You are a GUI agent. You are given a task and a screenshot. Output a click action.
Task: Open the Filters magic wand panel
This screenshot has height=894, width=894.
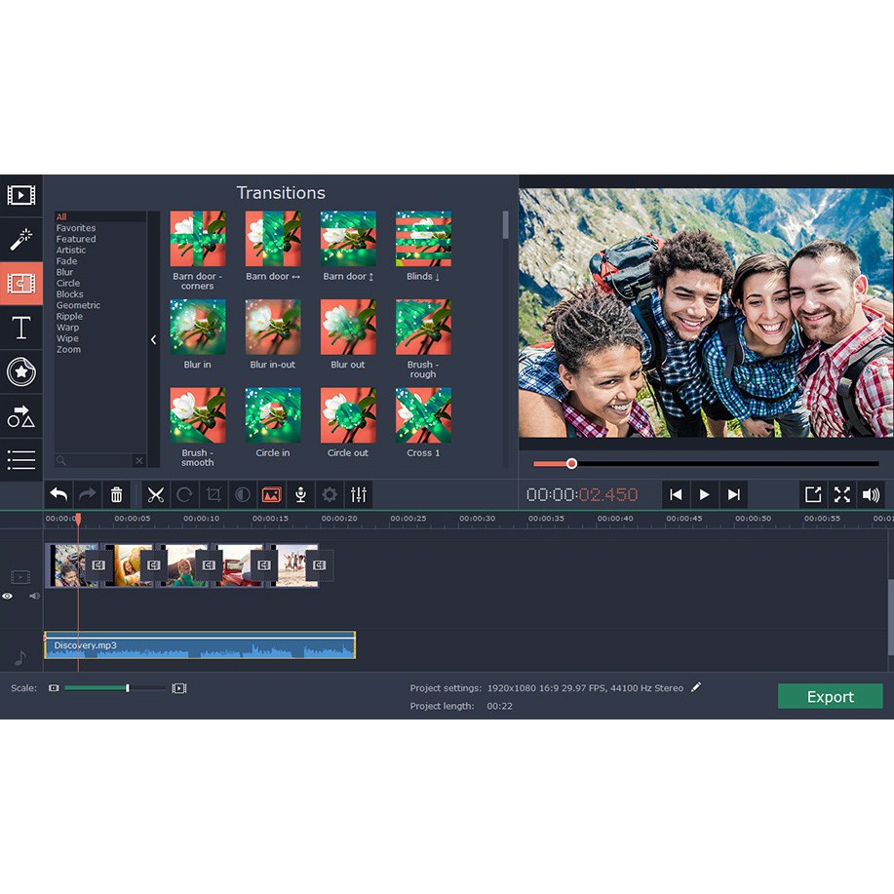[20, 239]
